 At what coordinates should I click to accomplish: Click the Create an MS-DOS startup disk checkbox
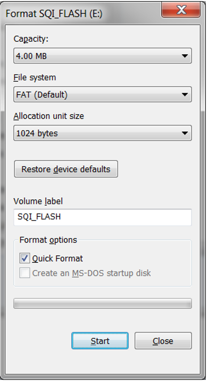24,273
